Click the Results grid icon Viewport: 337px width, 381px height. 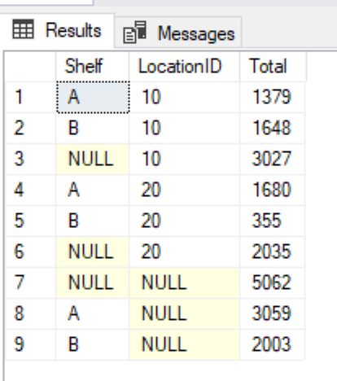pos(23,29)
